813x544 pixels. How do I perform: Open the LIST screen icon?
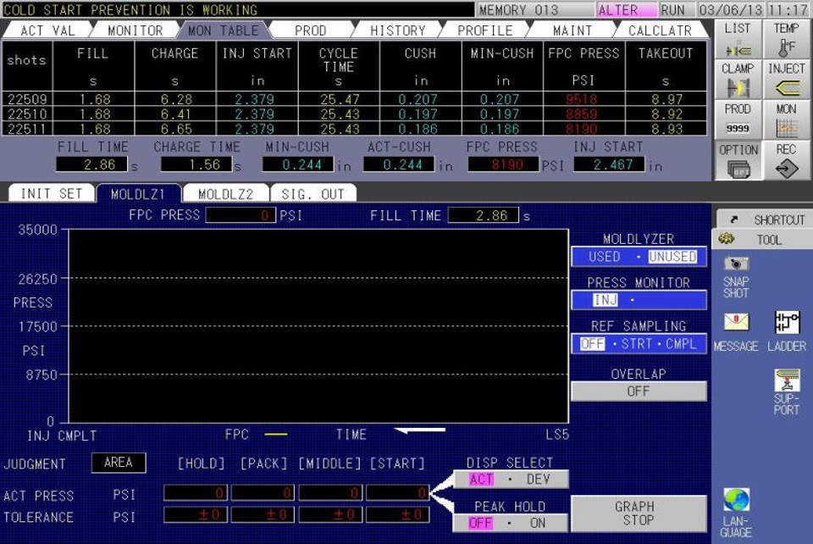[x=738, y=39]
